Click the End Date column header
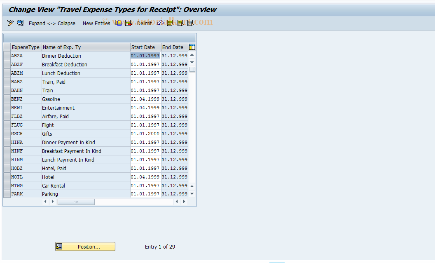The height and width of the screenshot is (263, 435). tap(175, 47)
